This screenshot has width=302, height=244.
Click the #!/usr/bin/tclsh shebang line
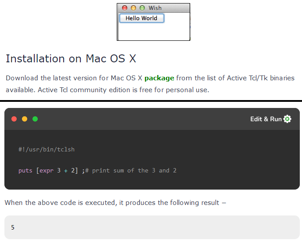[x=47, y=149]
